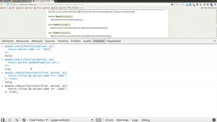Open Other Bookmarks folder
The height and width of the screenshot is (122, 217).
(209, 8)
